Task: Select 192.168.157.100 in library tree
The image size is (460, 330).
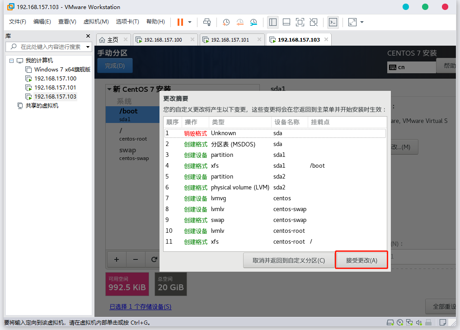Action: 55,79
